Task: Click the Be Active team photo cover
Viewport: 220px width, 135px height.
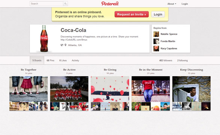Action: pyautogui.click(x=69, y=89)
